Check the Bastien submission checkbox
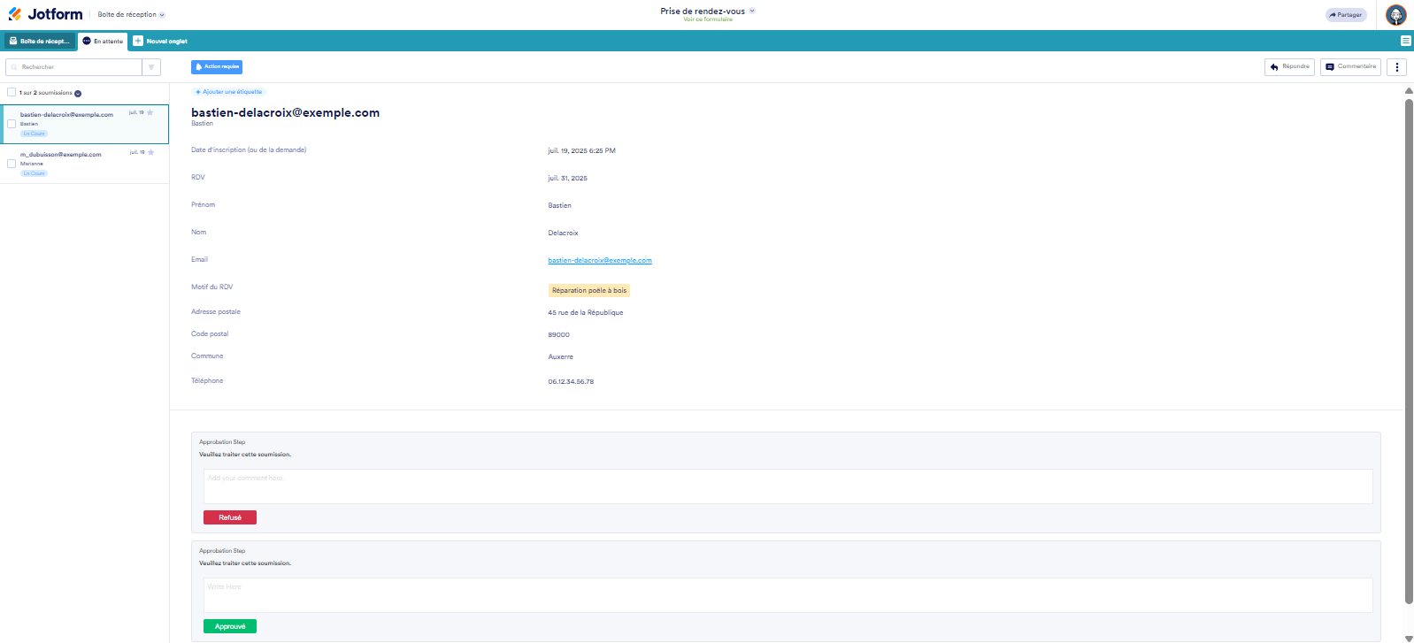 pyautogui.click(x=12, y=124)
